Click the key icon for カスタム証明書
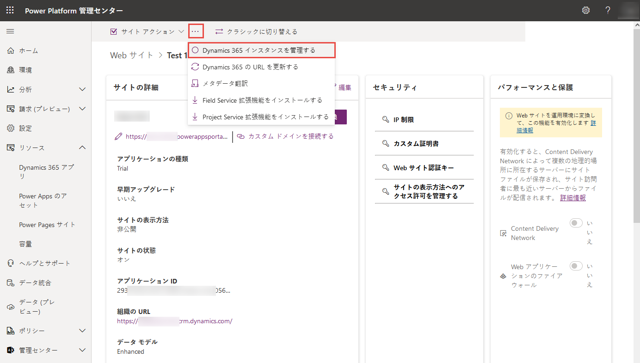 click(386, 143)
